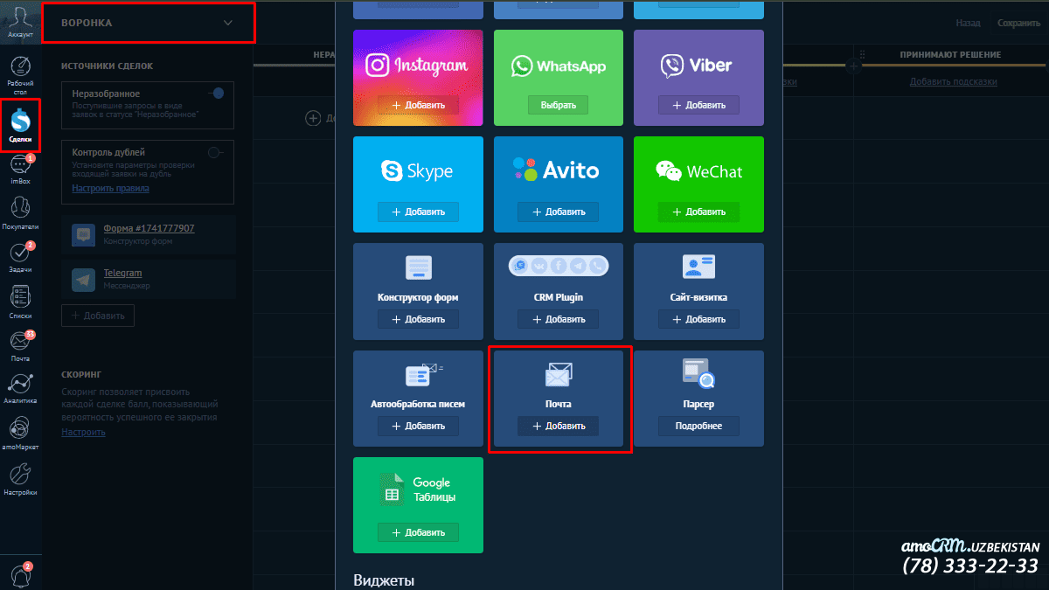Click the Skype logo

[x=418, y=170]
